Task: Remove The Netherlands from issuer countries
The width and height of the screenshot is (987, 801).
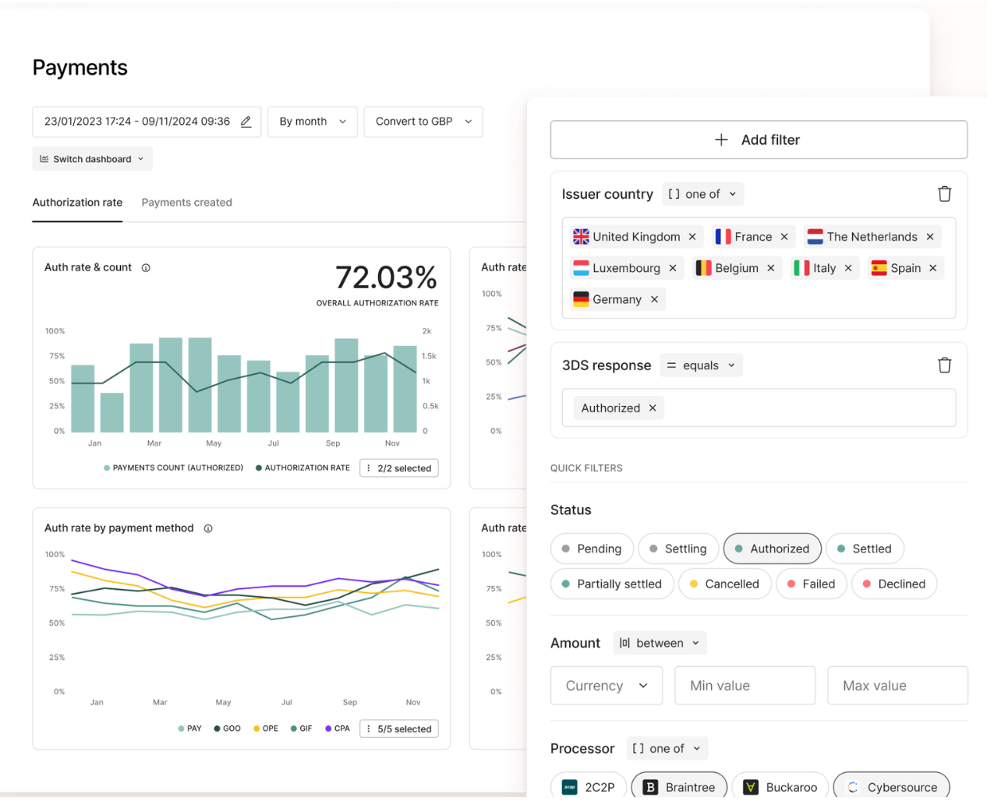Action: [930, 237]
